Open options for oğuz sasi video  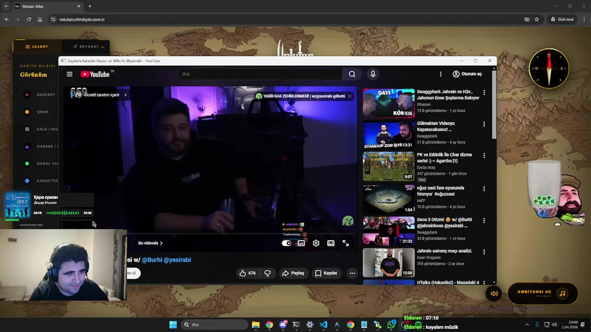pos(484,189)
